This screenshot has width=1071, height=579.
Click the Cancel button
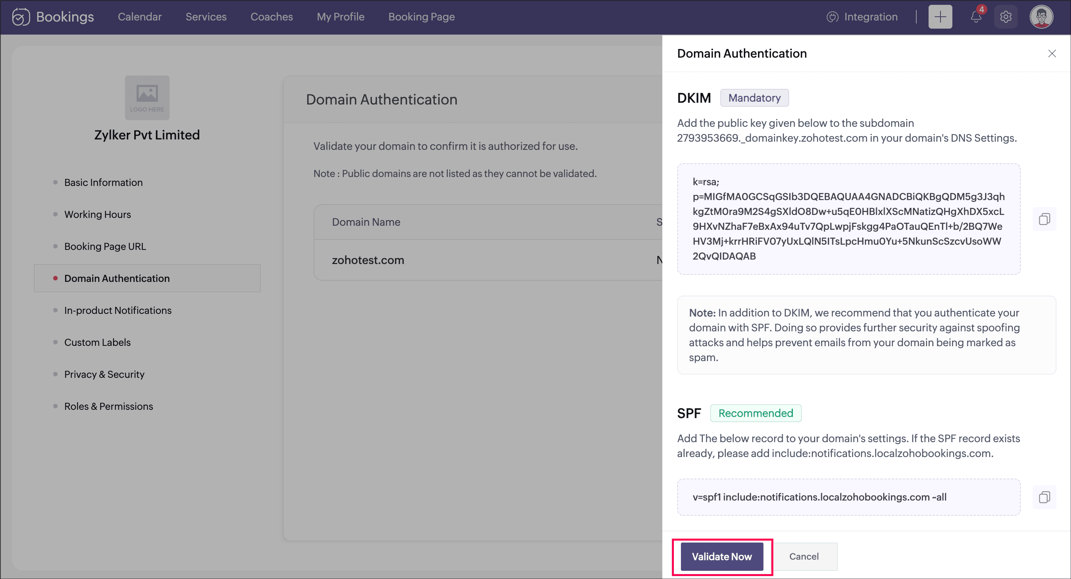[804, 556]
